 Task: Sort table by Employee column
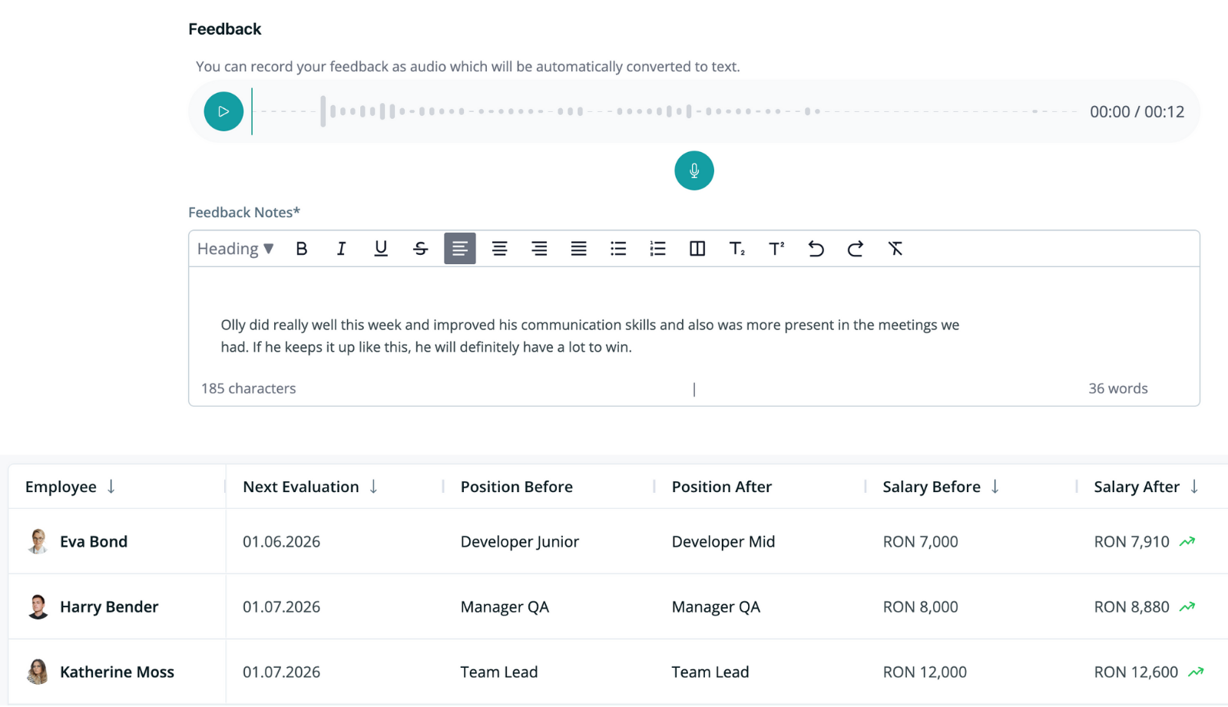[x=111, y=487]
